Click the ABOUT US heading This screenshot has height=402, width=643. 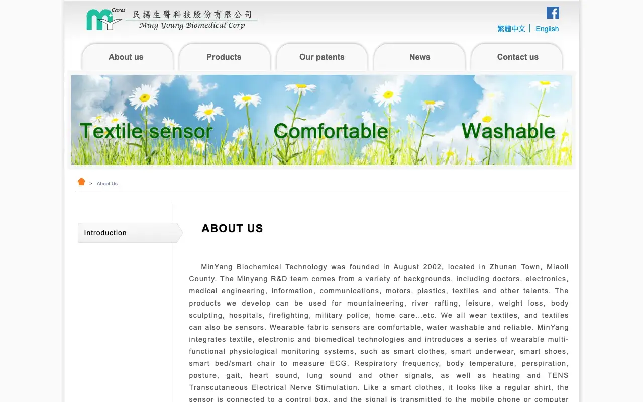click(232, 228)
